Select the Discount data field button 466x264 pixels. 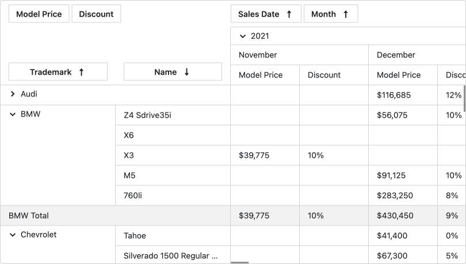tap(96, 14)
